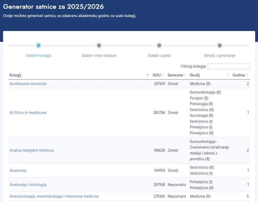
Task: Select the Odabir kolegija step label
Action: tap(38, 55)
